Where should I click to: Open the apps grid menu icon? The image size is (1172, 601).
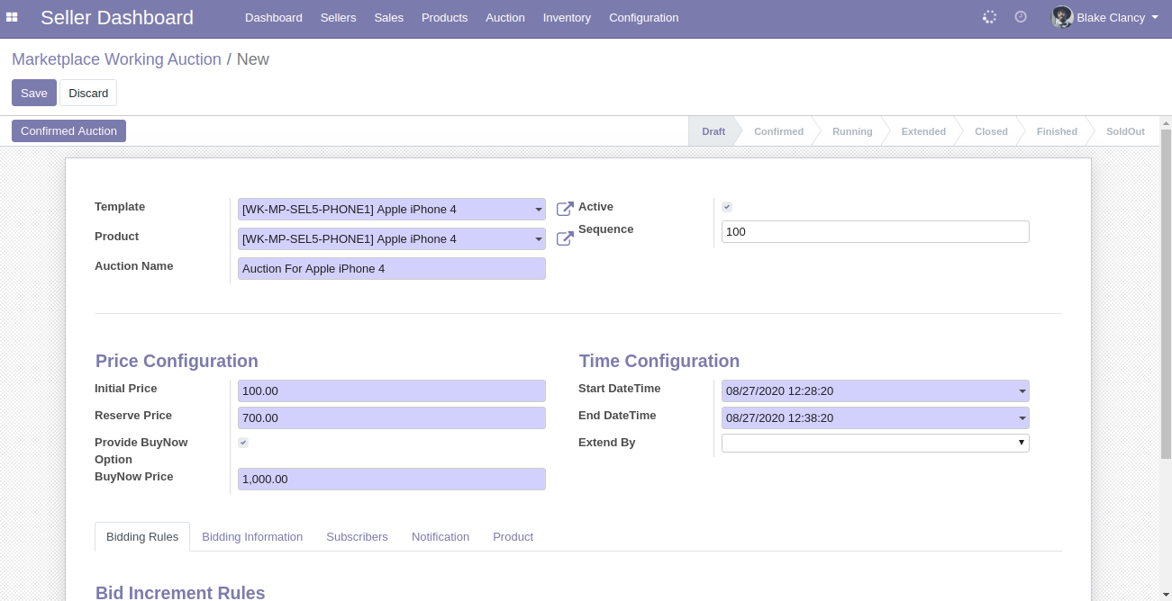click(12, 17)
